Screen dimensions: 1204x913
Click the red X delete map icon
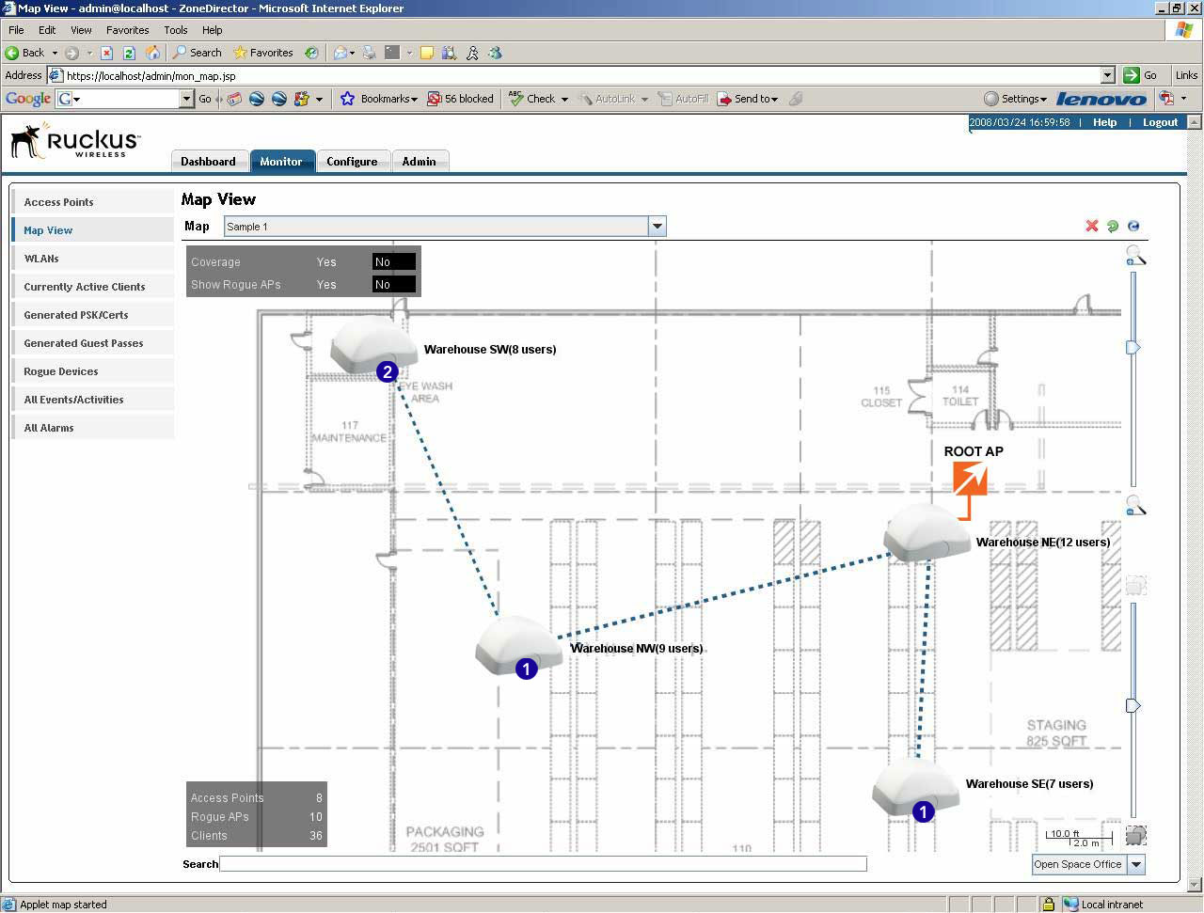tap(1092, 226)
